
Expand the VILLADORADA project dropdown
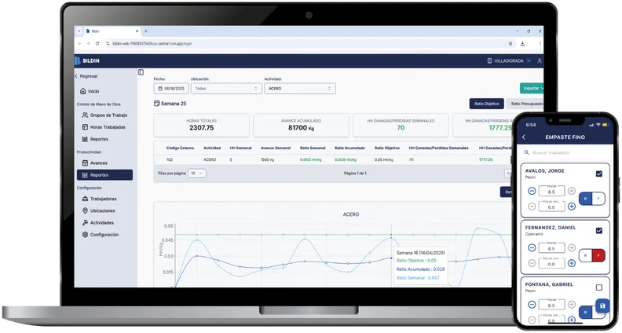(509, 60)
